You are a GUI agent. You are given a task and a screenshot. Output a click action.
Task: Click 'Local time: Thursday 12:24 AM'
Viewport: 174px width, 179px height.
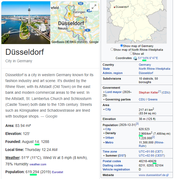pos(31,150)
